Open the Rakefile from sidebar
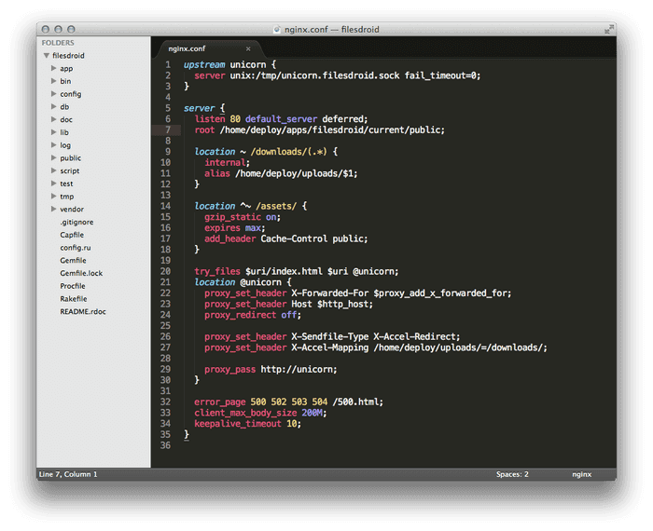653x531 pixels. click(x=74, y=299)
